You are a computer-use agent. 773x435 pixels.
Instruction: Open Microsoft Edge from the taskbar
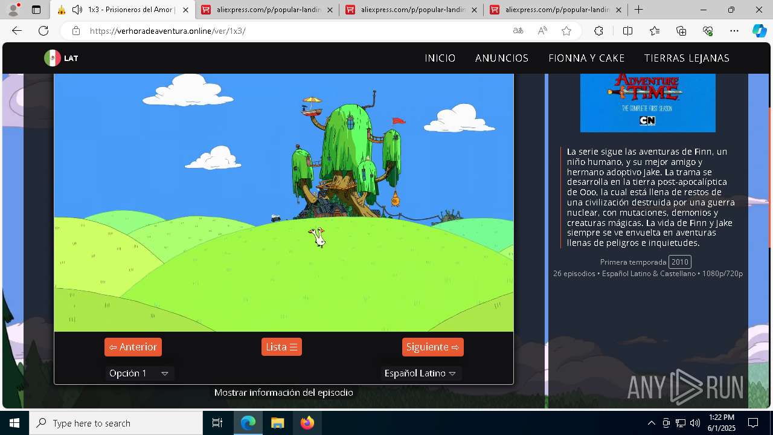pyautogui.click(x=248, y=423)
